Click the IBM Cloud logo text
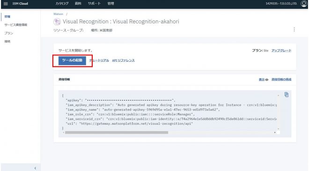 pos(20,4)
